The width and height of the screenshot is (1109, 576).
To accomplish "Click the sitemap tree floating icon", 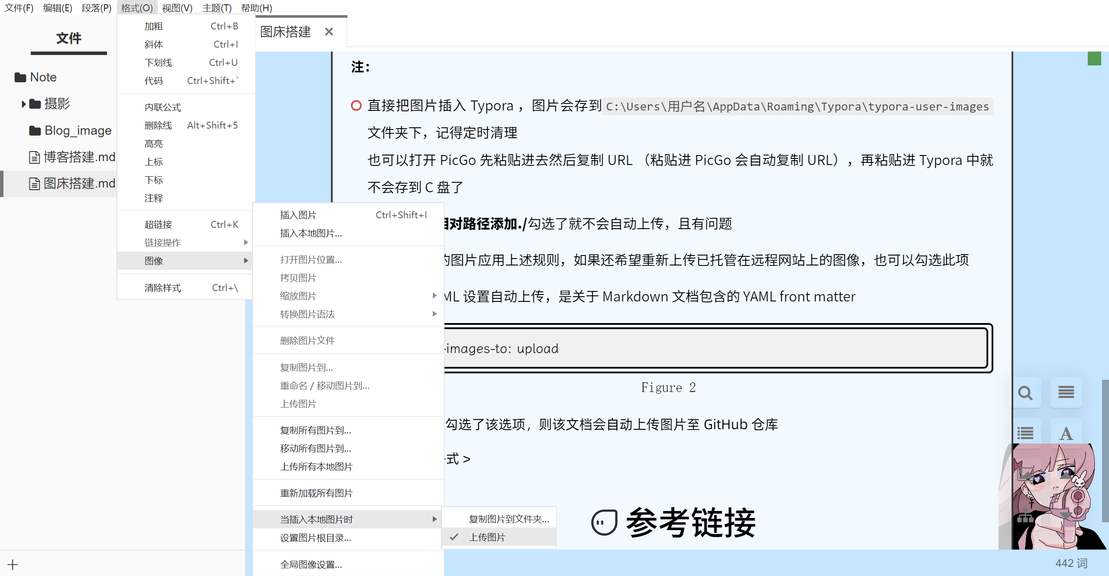I will [1025, 515].
